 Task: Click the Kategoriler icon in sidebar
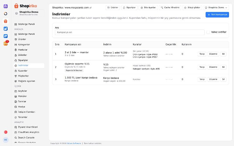click(16, 45)
